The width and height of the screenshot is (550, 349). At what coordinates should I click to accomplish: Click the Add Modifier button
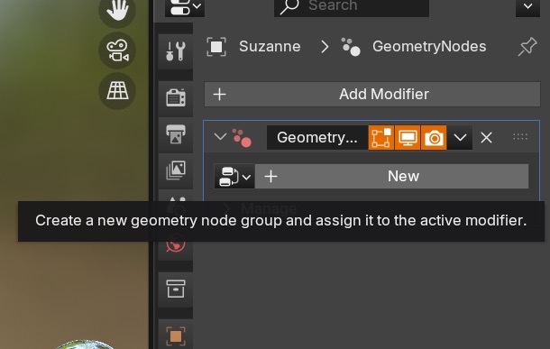(372, 94)
